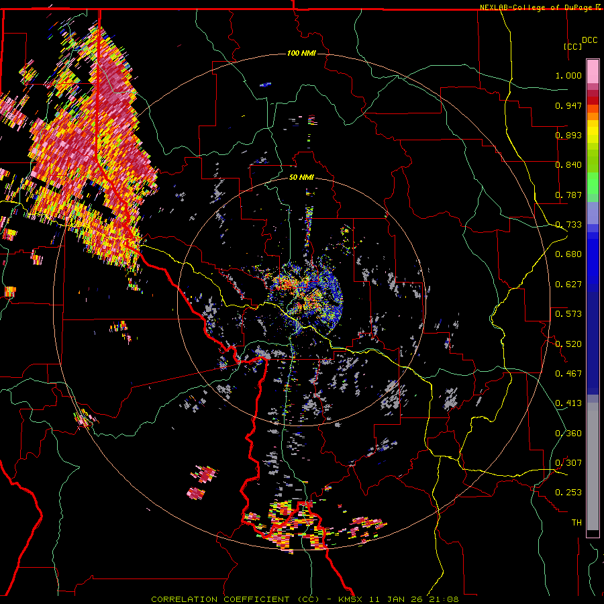Select the 0.787 scale value
This screenshot has height=604, width=604.
click(x=568, y=195)
